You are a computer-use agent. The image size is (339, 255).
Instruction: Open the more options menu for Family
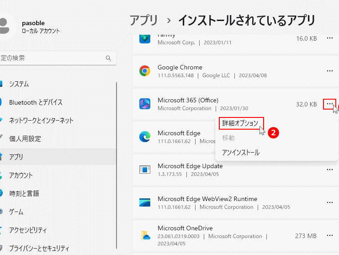click(330, 38)
